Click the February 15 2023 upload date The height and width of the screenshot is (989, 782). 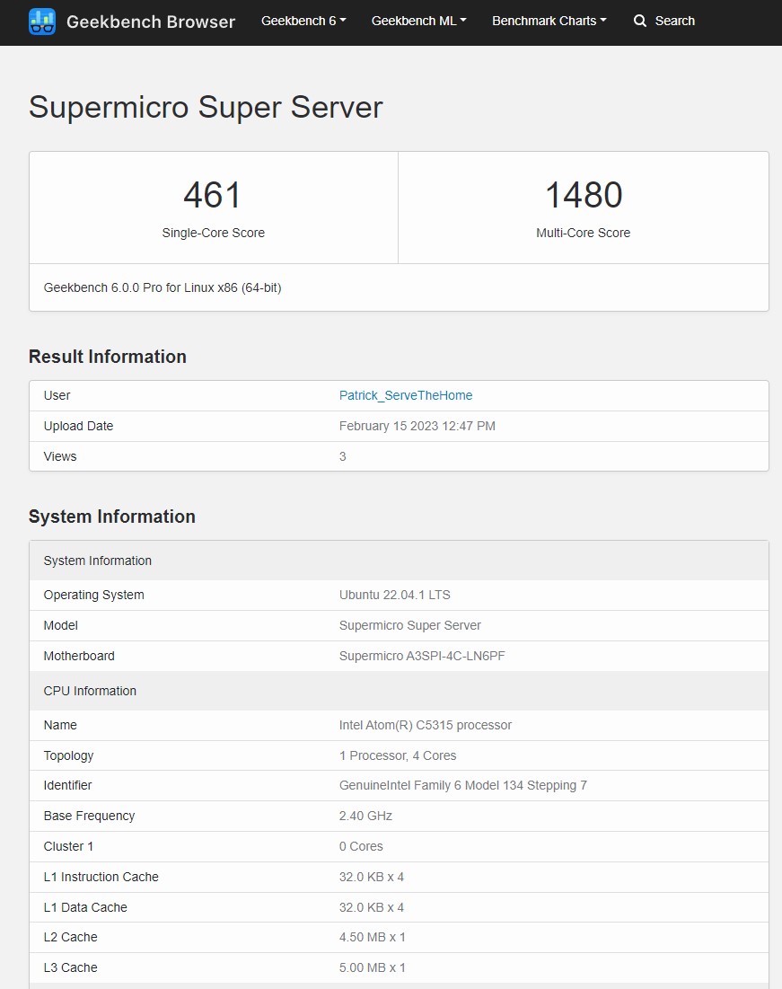(417, 426)
